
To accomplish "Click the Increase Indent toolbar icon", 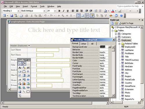I will 91,11.
